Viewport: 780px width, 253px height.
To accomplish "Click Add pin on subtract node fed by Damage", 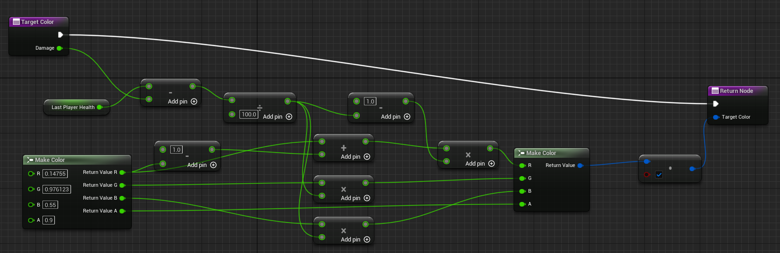I will [182, 102].
